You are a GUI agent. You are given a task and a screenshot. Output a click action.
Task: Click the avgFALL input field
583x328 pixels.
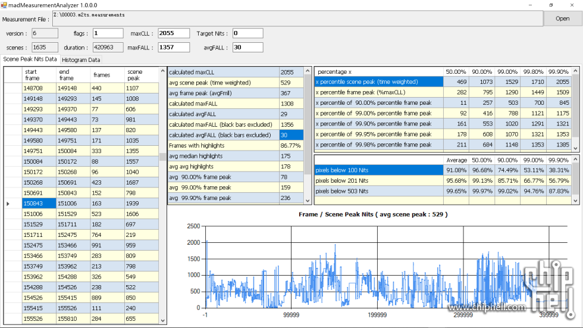click(x=247, y=48)
